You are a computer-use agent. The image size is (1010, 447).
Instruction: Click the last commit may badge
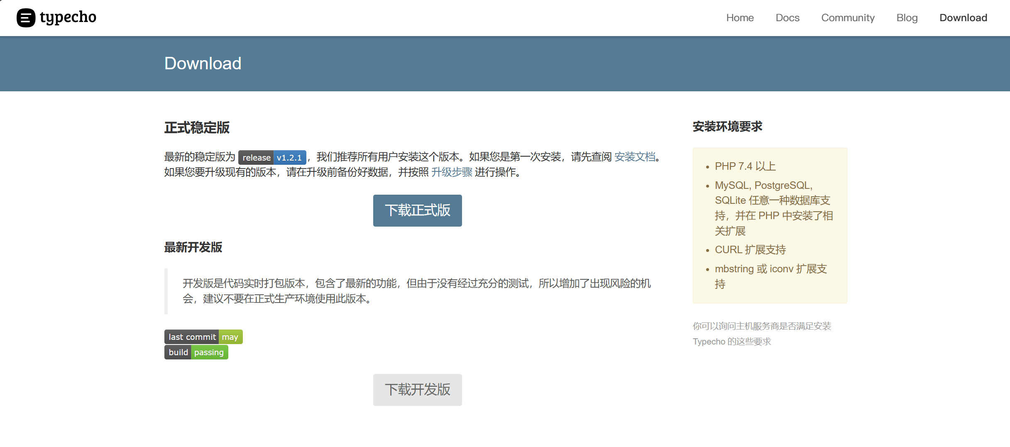click(x=203, y=337)
